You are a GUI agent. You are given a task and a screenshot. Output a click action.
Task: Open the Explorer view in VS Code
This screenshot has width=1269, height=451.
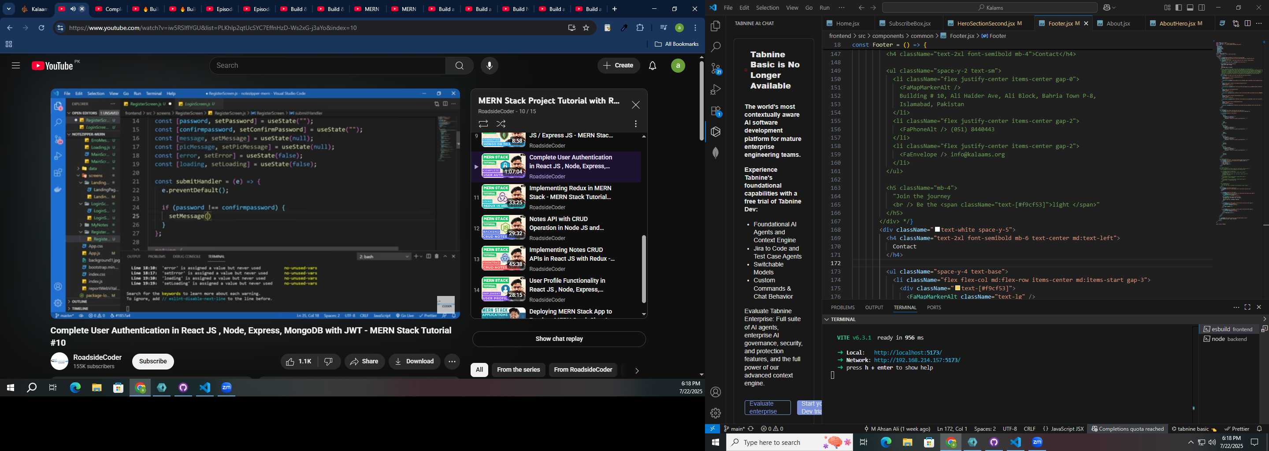click(715, 26)
